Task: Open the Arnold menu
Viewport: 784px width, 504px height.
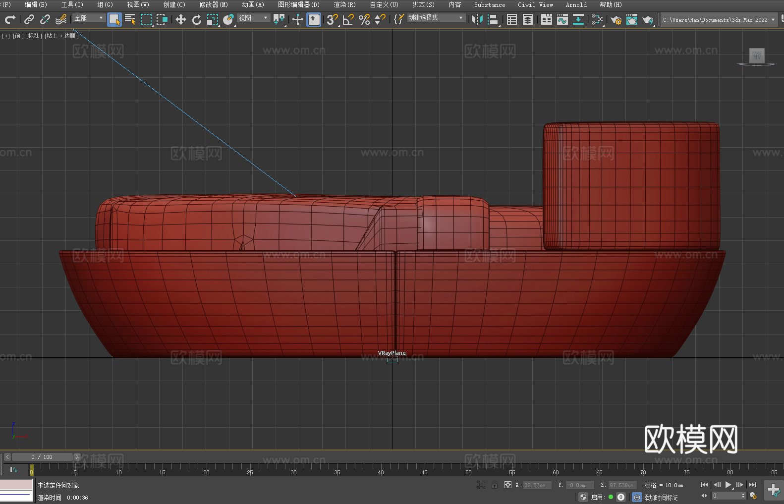Action: point(576,4)
